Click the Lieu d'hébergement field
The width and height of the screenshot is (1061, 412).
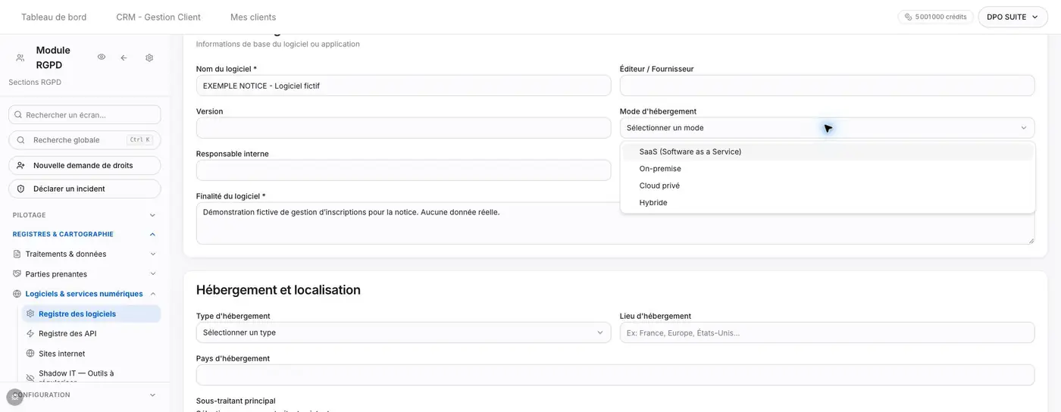pyautogui.click(x=827, y=332)
